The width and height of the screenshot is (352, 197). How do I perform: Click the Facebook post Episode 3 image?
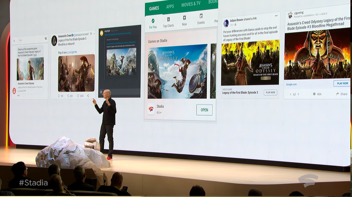[250, 63]
